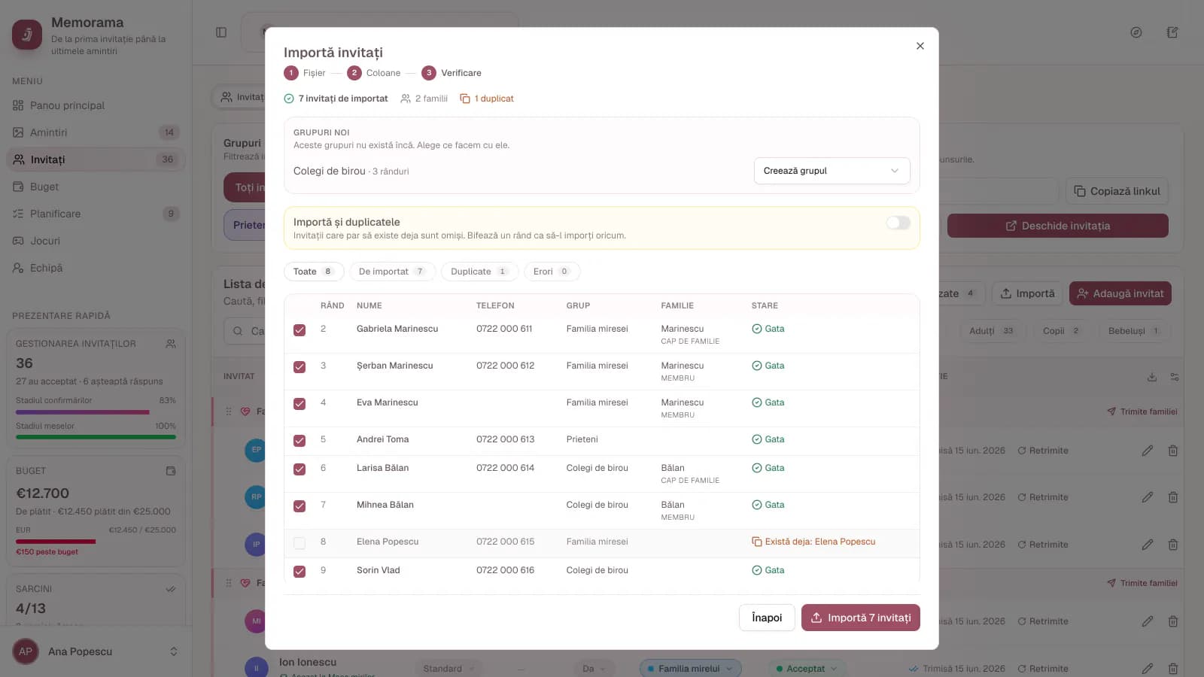This screenshot has height=677, width=1204.
Task: Open Planificare in sidebar
Action: (96, 214)
